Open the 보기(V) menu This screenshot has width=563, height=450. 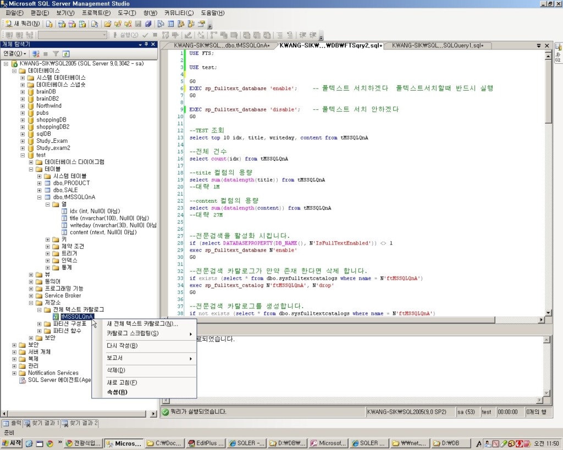(65, 13)
